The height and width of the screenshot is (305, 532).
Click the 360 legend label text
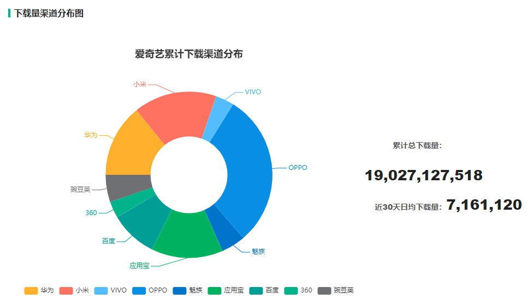(x=306, y=290)
